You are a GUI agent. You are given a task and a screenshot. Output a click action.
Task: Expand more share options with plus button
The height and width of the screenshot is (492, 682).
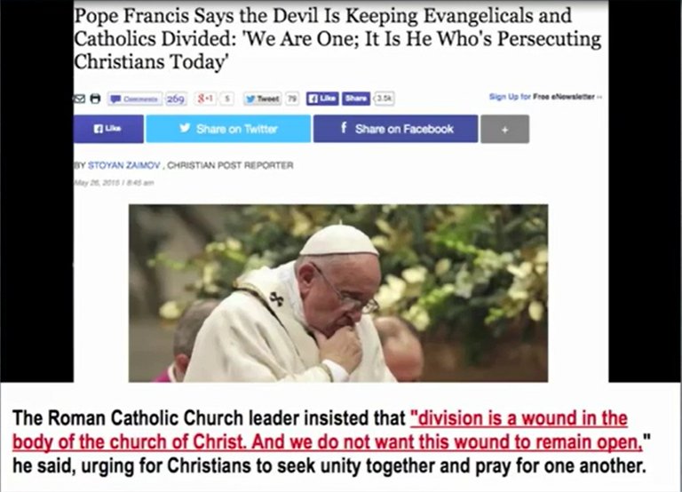(505, 129)
